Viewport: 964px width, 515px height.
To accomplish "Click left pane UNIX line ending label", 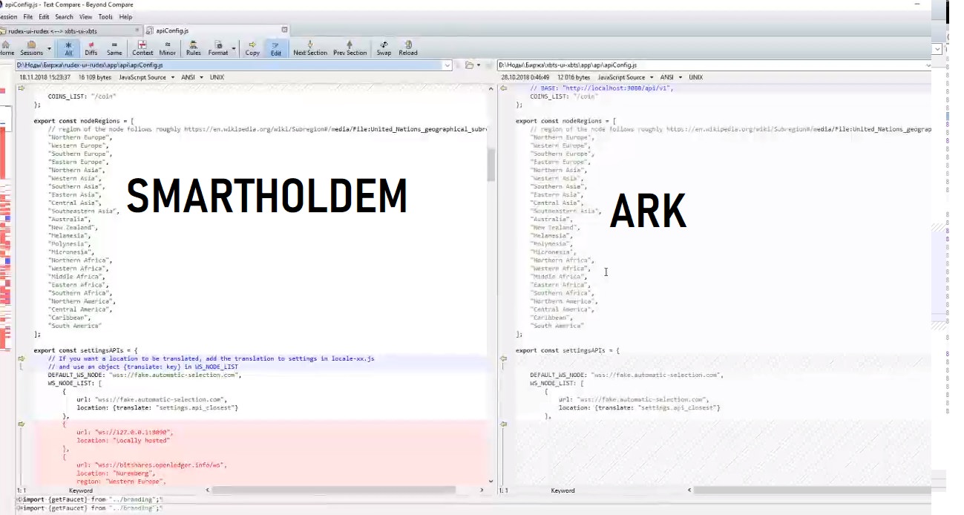I will pos(217,77).
